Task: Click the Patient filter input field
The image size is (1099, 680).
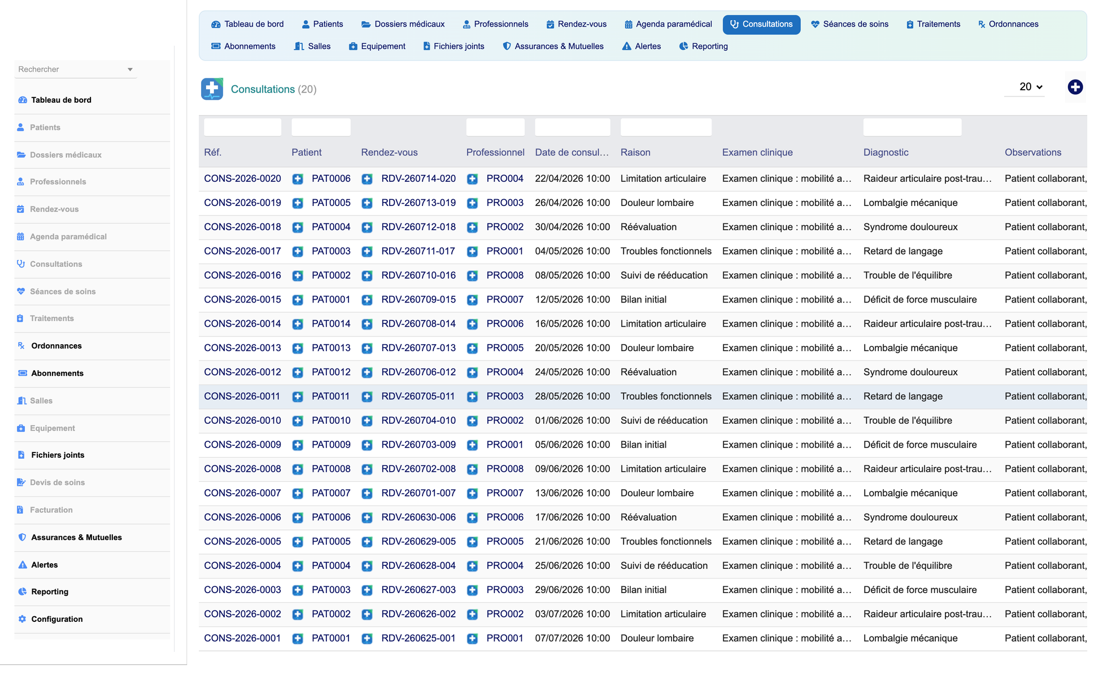Action: 321,127
